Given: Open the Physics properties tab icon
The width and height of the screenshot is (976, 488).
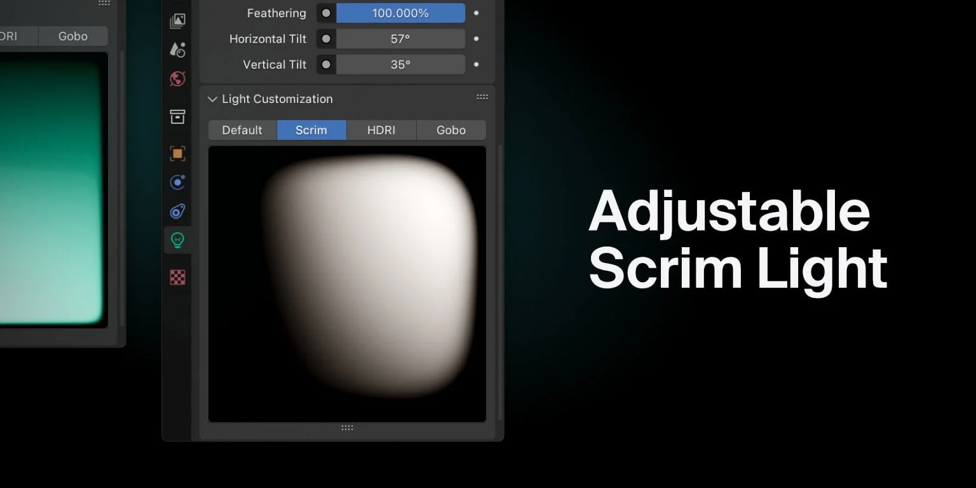Looking at the screenshot, I should [x=178, y=182].
